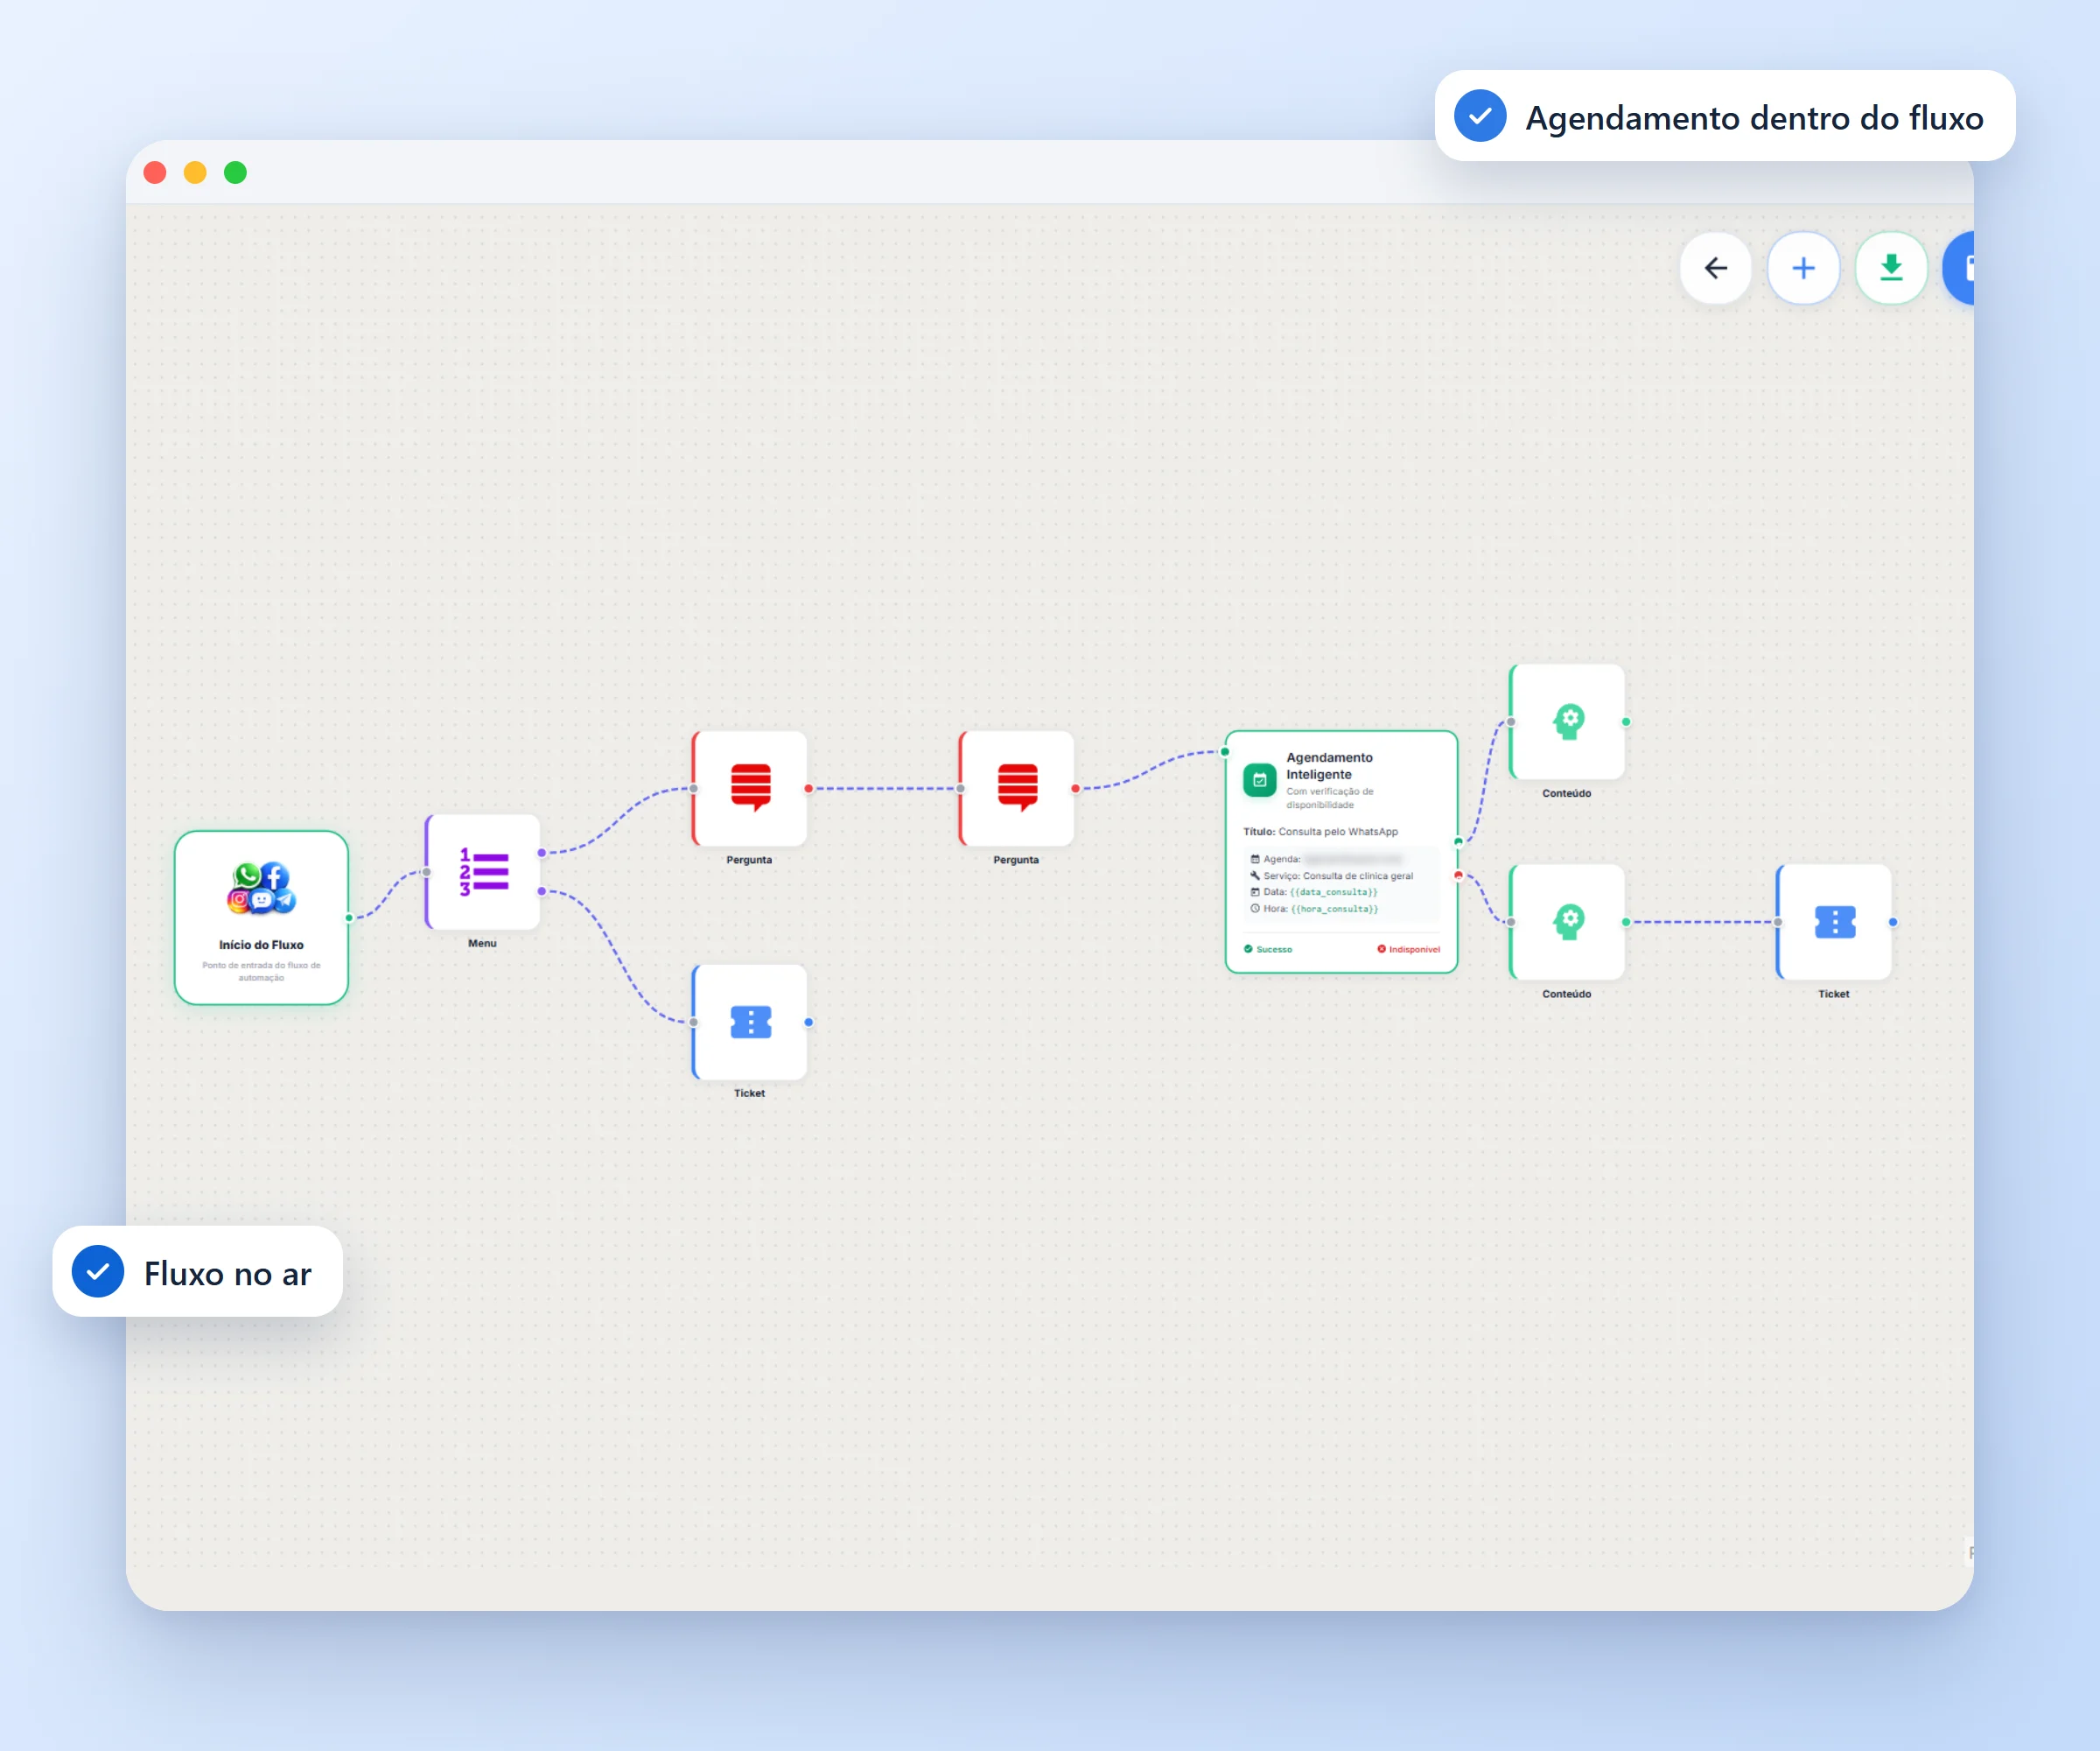This screenshot has width=2100, height=1751.
Task: Click the Agendamento Inteligente green input handle
Action: click(x=1225, y=751)
